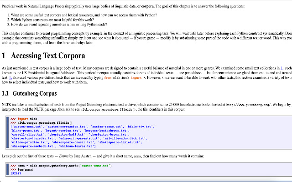Click 'shakespeare-caesar.txt' in the code output
Screen dimensions: 292x182
point(73,142)
